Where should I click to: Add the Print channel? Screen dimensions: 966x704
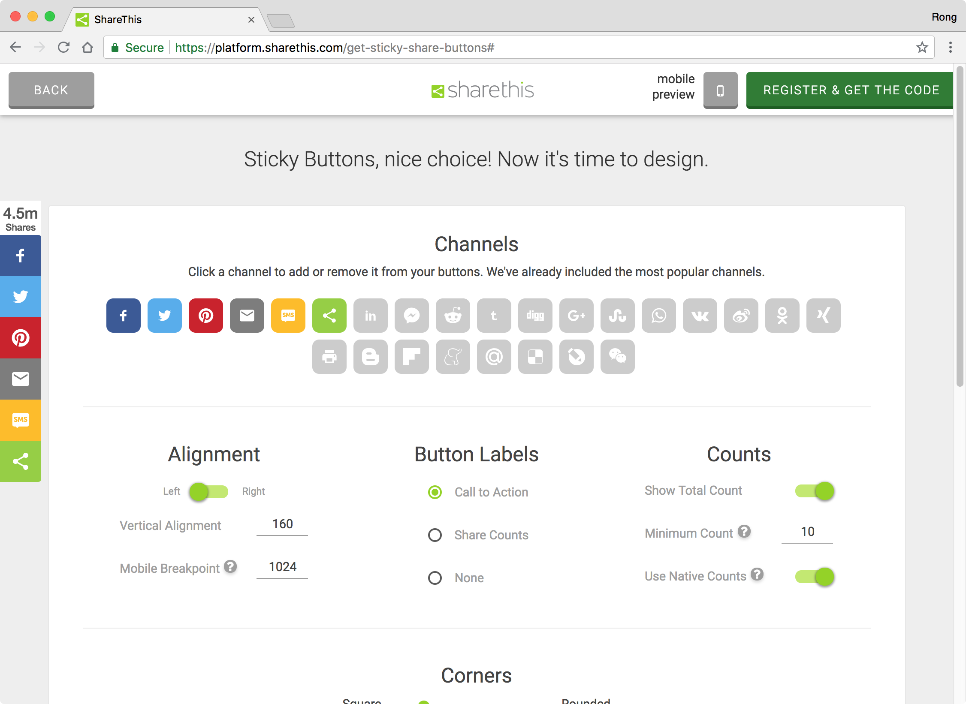tap(329, 357)
